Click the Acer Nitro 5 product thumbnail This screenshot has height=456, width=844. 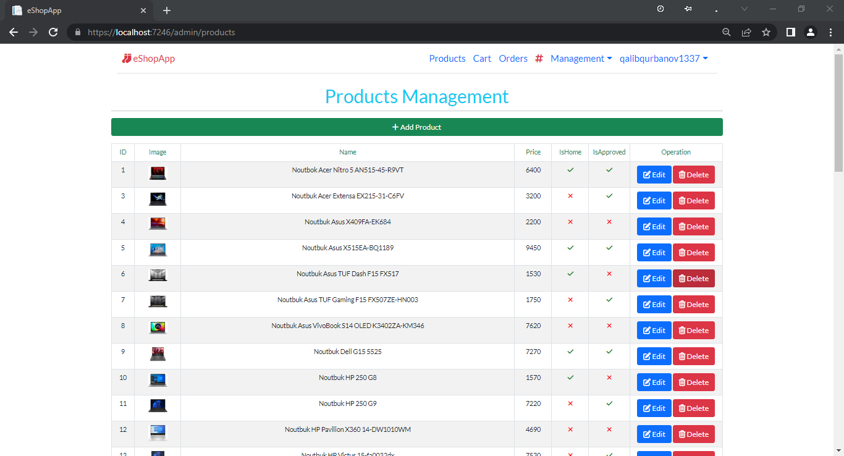[158, 173]
